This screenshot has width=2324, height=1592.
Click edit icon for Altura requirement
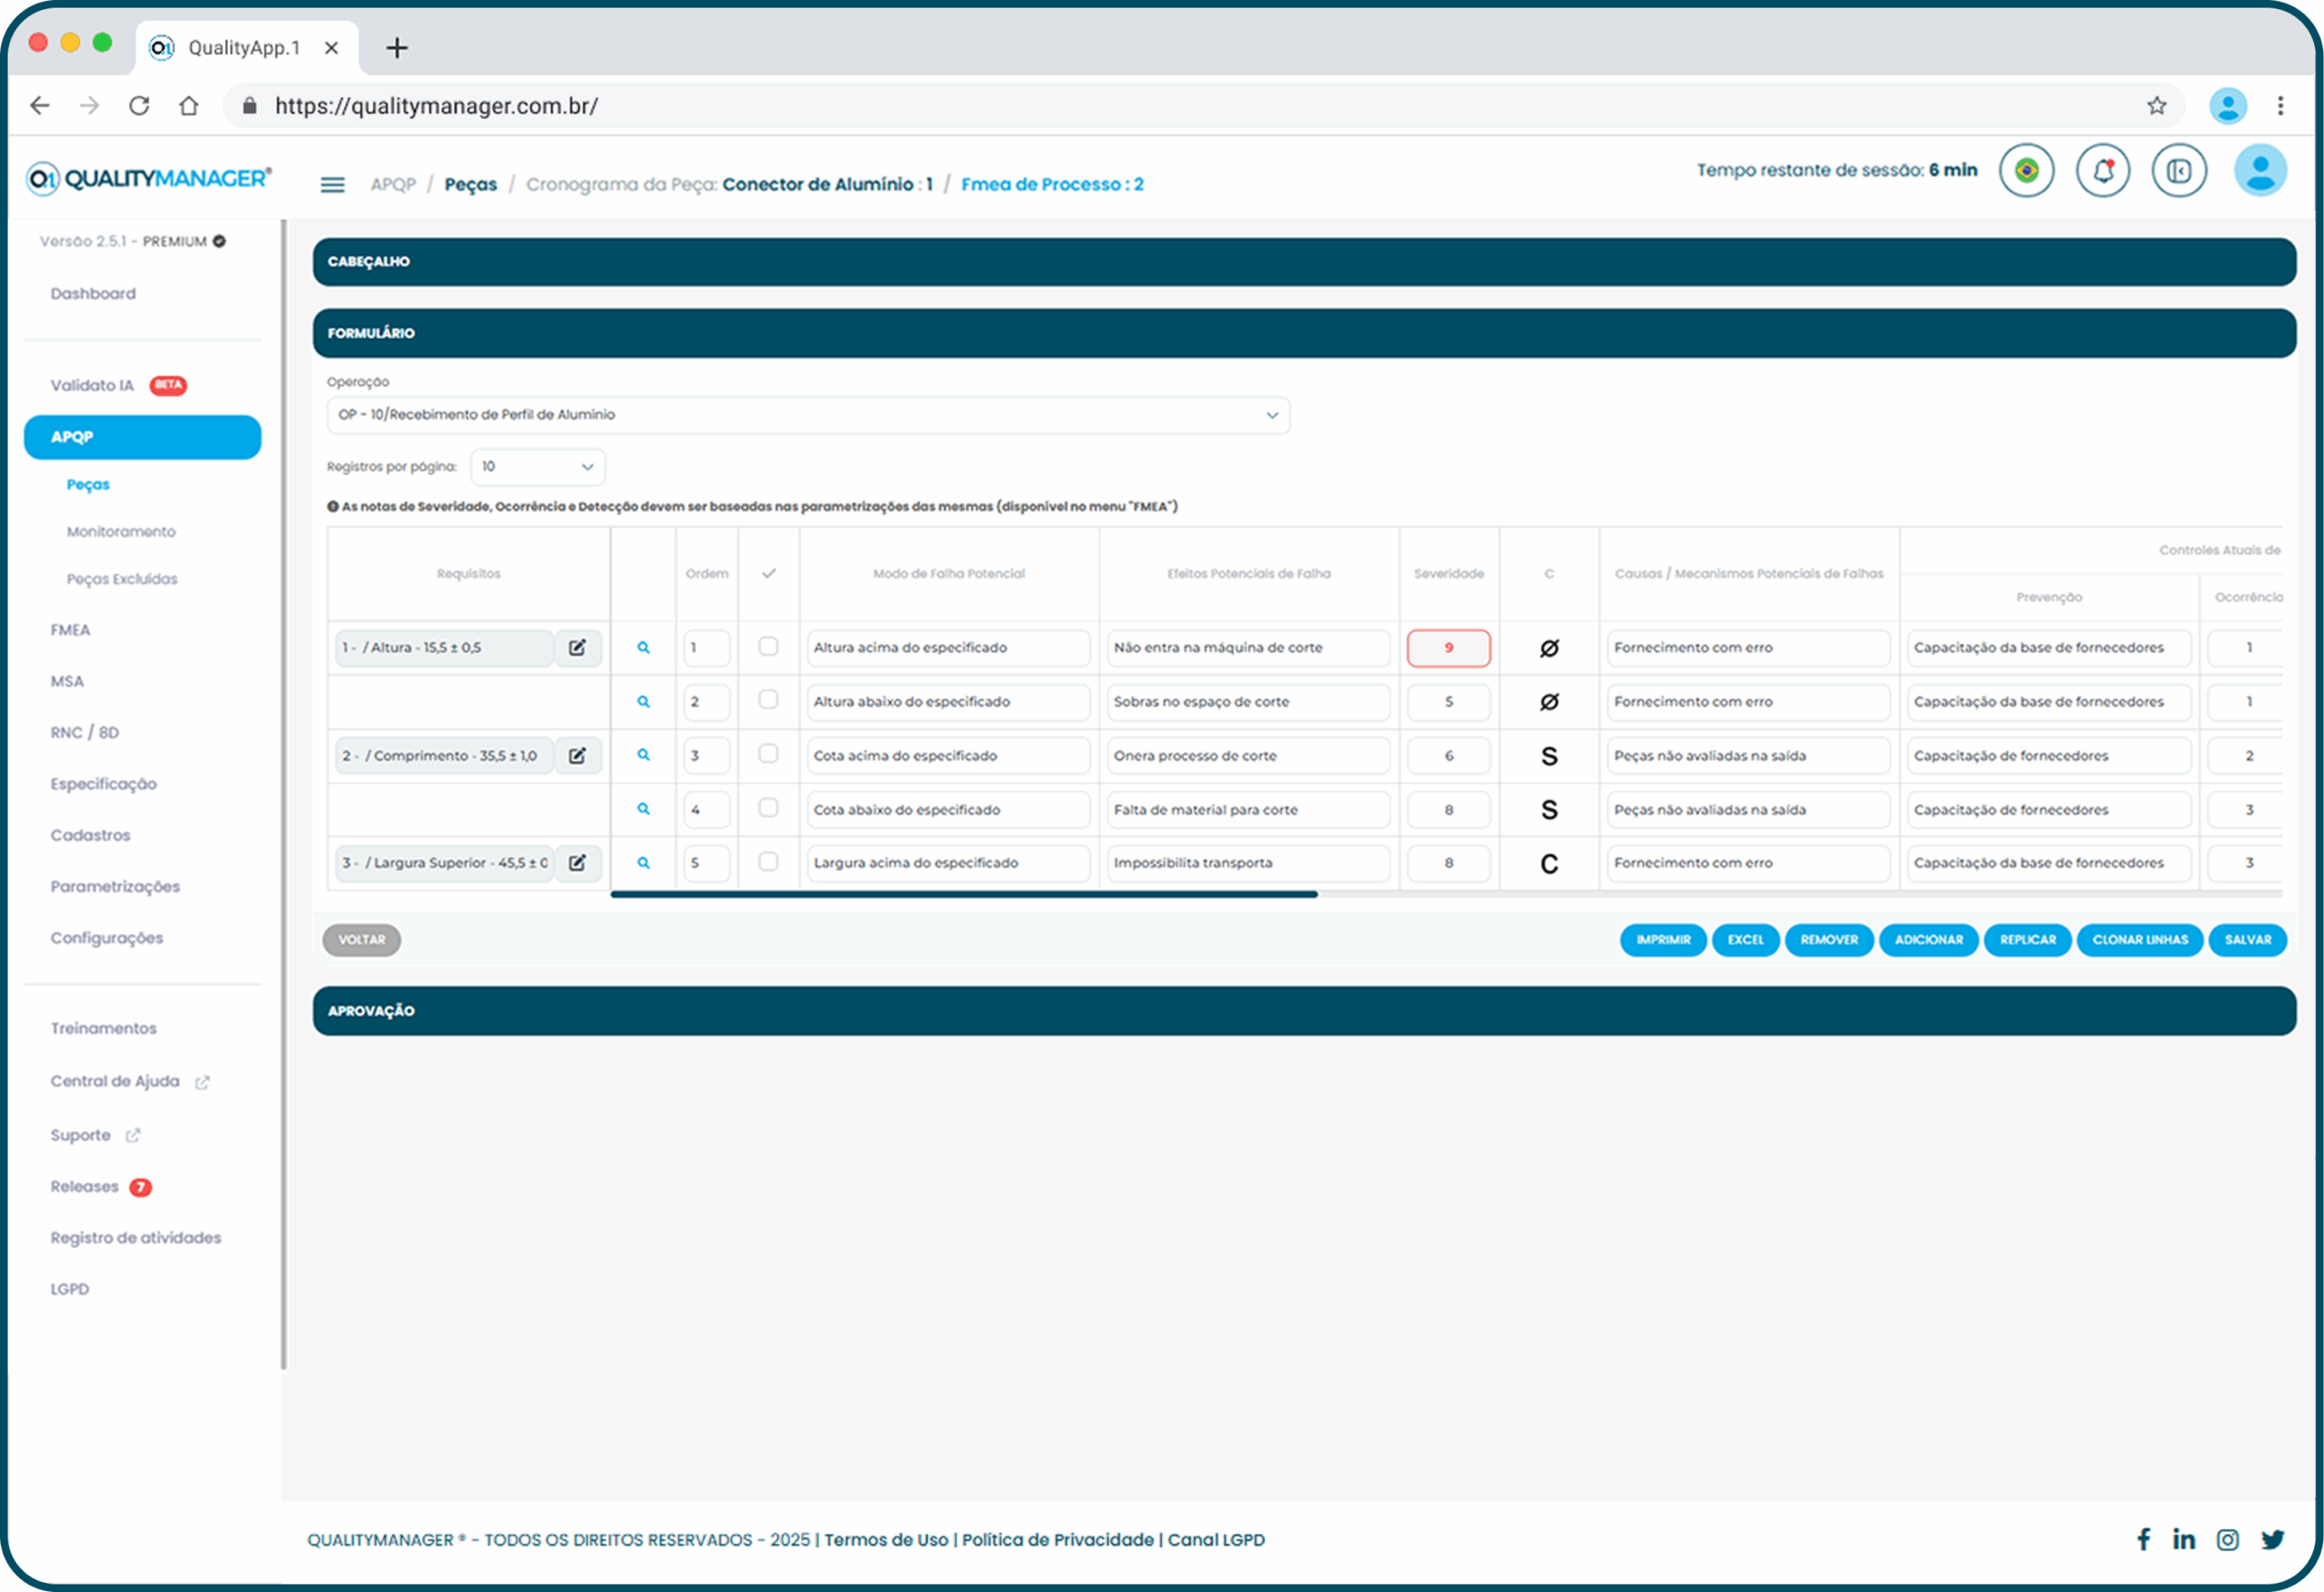577,648
